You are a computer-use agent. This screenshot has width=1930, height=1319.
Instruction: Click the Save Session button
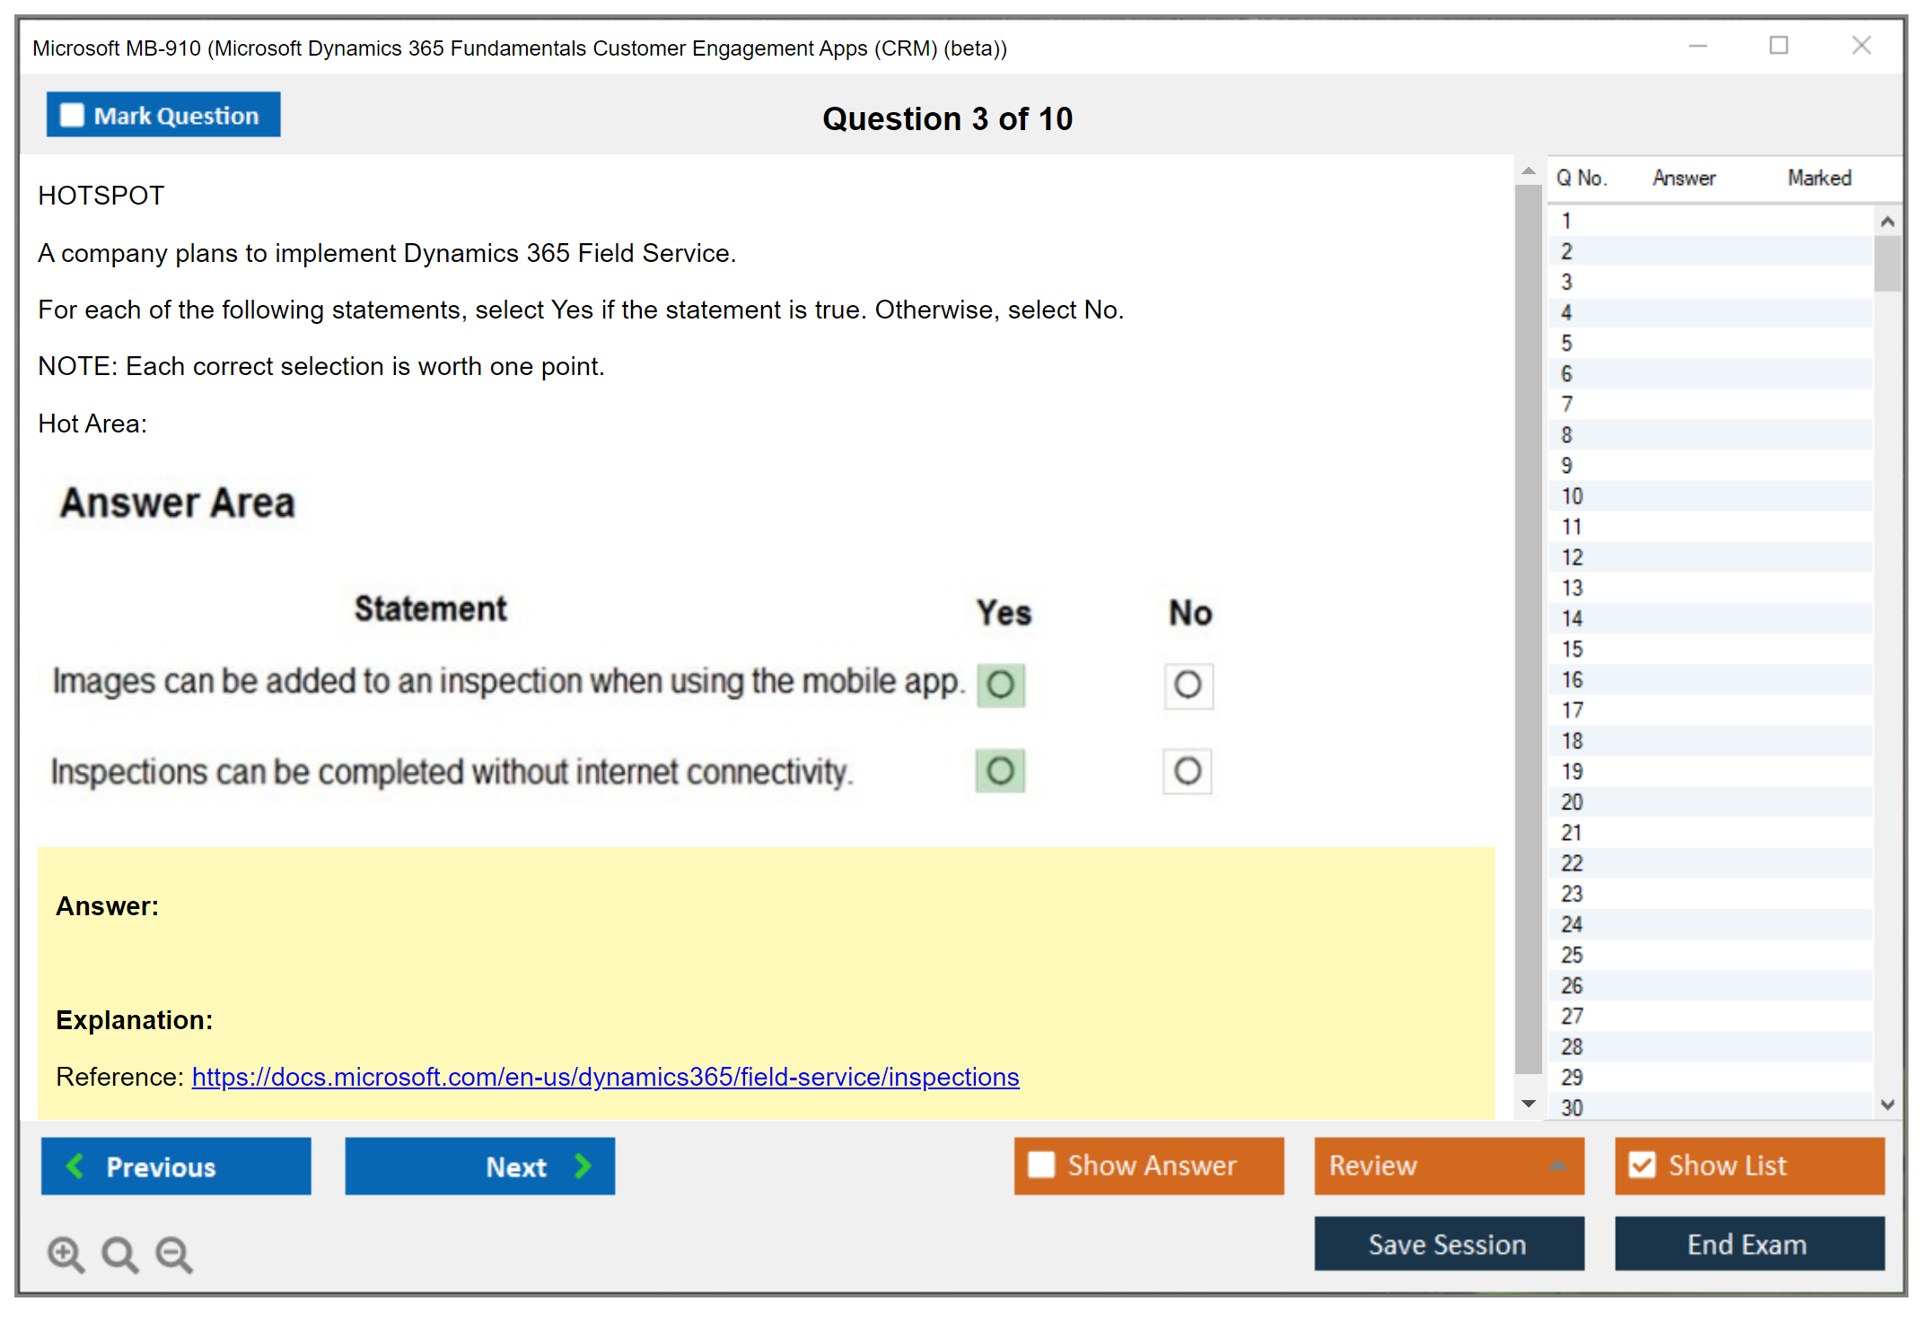tap(1448, 1244)
